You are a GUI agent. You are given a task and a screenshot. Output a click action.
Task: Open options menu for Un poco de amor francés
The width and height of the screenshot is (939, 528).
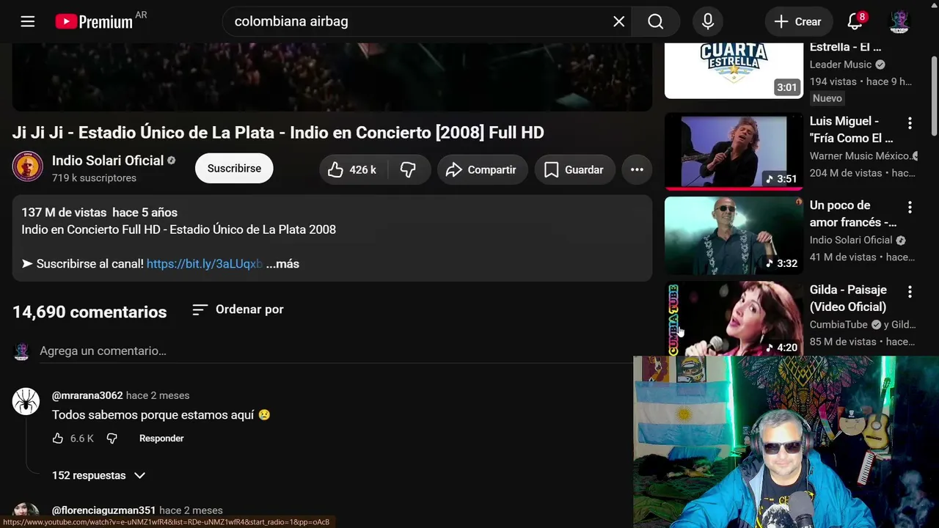910,207
